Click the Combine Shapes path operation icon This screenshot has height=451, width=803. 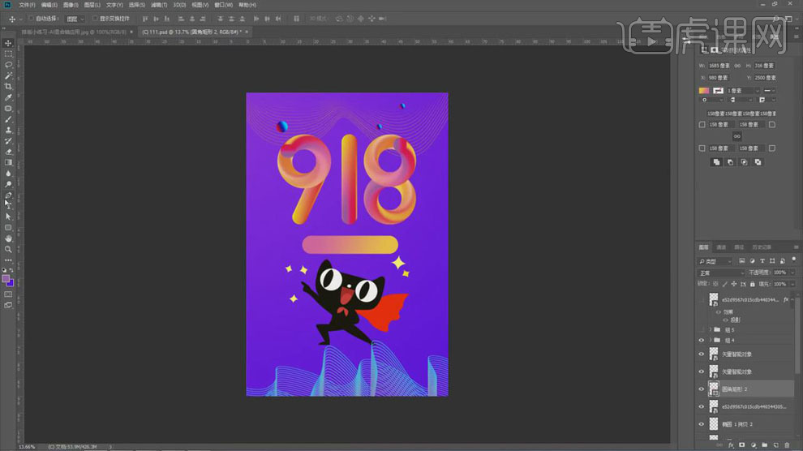[716, 162]
